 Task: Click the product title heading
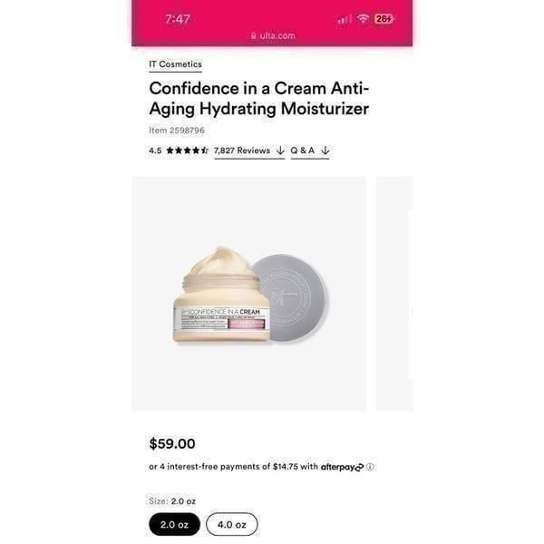258,99
